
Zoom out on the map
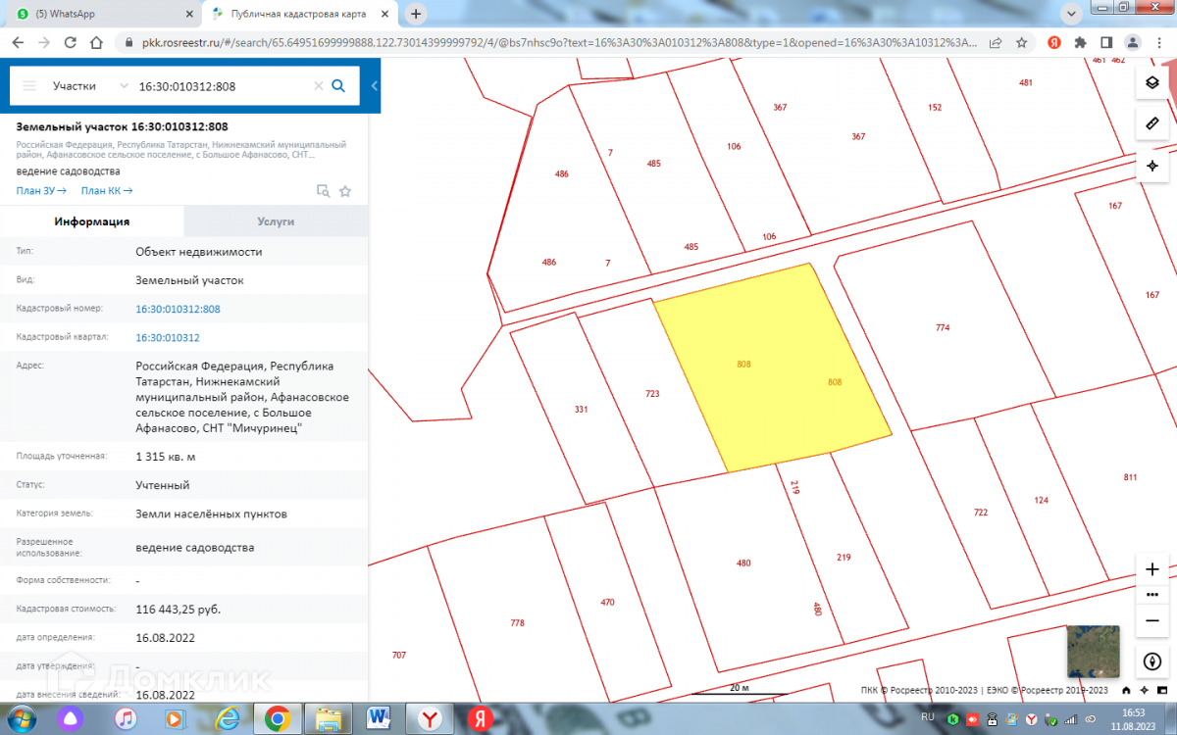(x=1152, y=620)
